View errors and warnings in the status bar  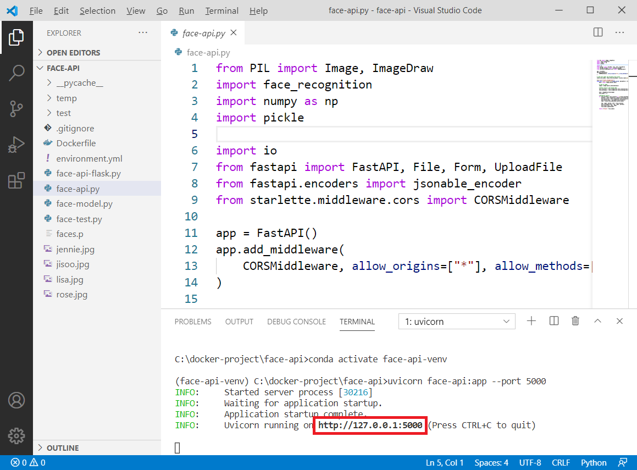[x=27, y=462]
